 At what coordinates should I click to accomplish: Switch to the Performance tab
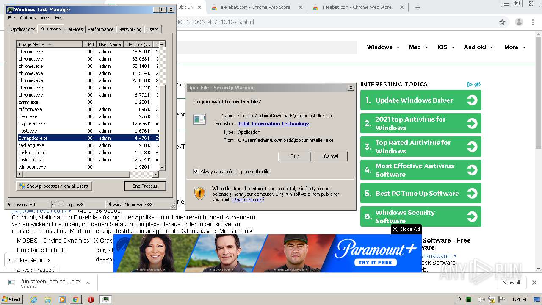(x=101, y=29)
